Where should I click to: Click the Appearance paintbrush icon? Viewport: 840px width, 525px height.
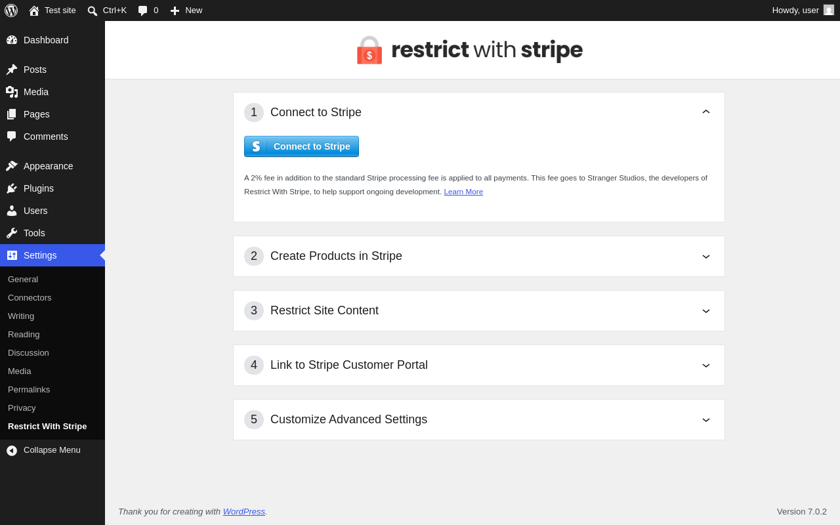(12, 166)
